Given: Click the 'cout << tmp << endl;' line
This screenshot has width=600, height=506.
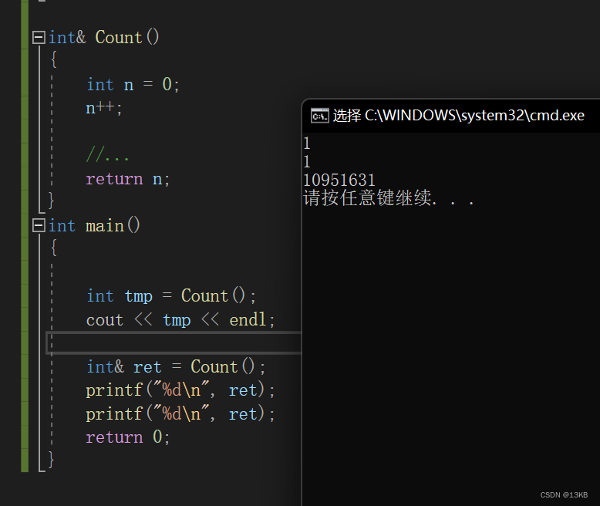Looking at the screenshot, I should coord(180,319).
